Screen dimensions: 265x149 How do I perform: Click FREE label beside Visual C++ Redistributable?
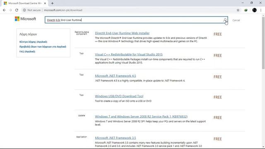click(218, 55)
